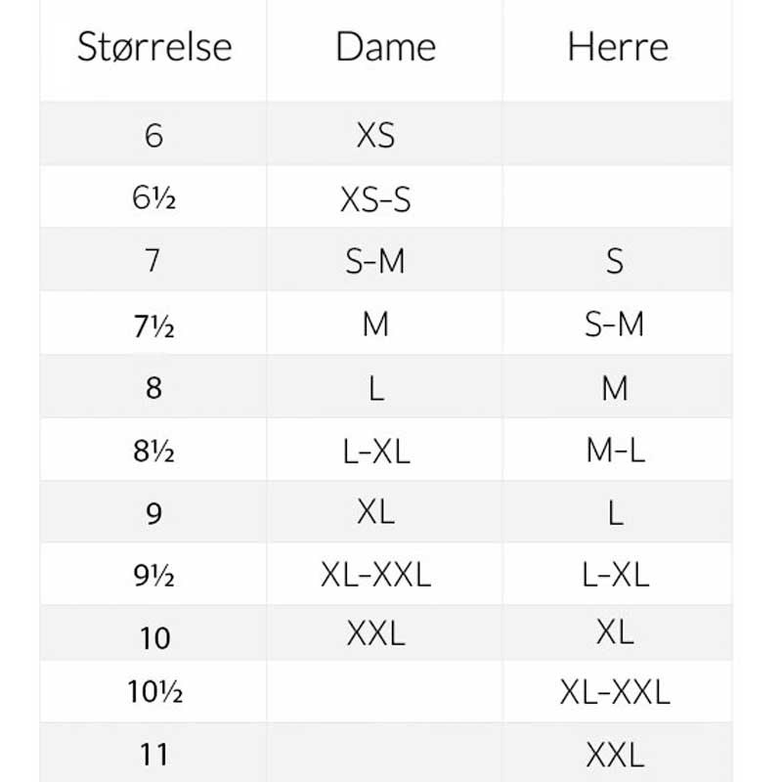Click the Herre XL-XXL cell

[615, 692]
